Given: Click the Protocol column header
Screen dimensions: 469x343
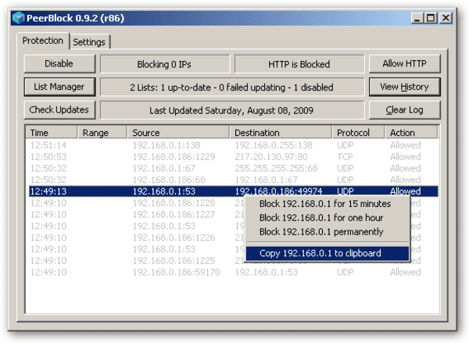Looking at the screenshot, I should [358, 133].
